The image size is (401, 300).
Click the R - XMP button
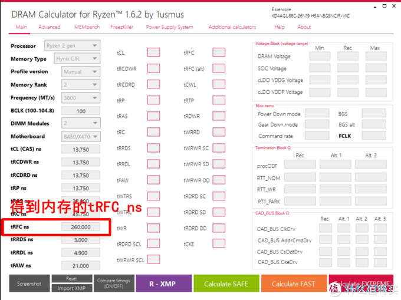pos(164,283)
